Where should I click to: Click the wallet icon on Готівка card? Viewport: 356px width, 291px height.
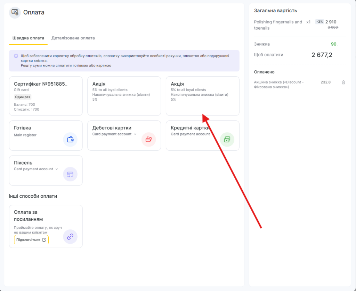coord(70,140)
